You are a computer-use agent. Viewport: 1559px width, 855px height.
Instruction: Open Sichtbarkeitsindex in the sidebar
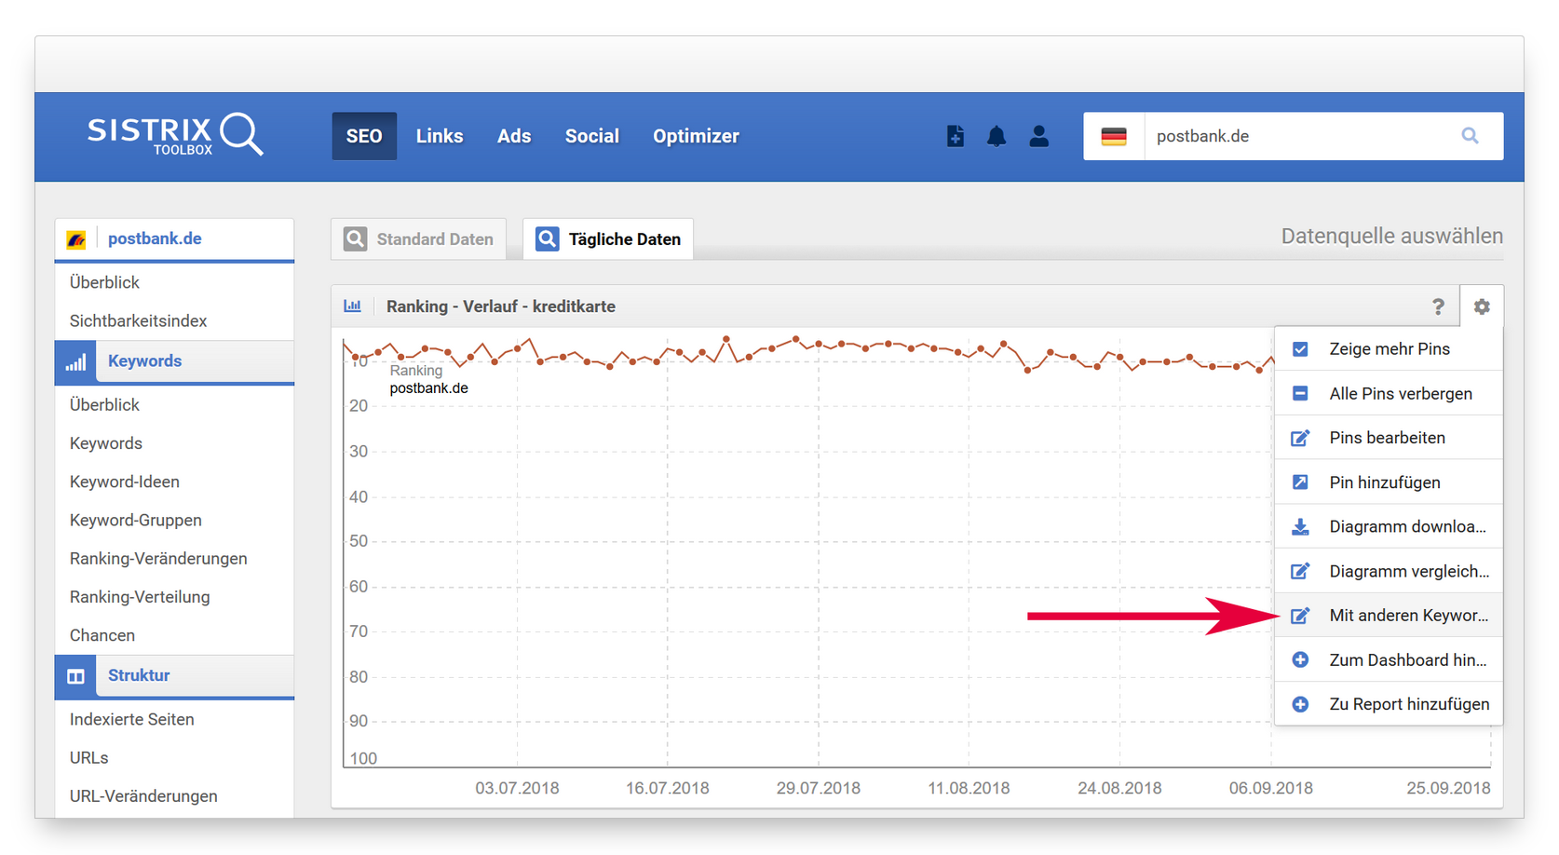[x=138, y=320]
